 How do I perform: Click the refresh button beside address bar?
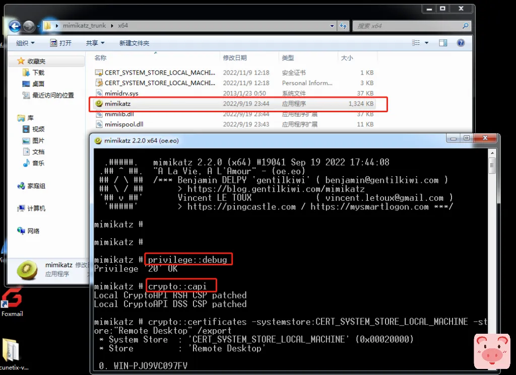pyautogui.click(x=343, y=26)
